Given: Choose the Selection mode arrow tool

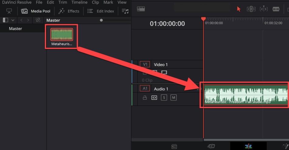Looking at the screenshot, I should pos(239,9).
